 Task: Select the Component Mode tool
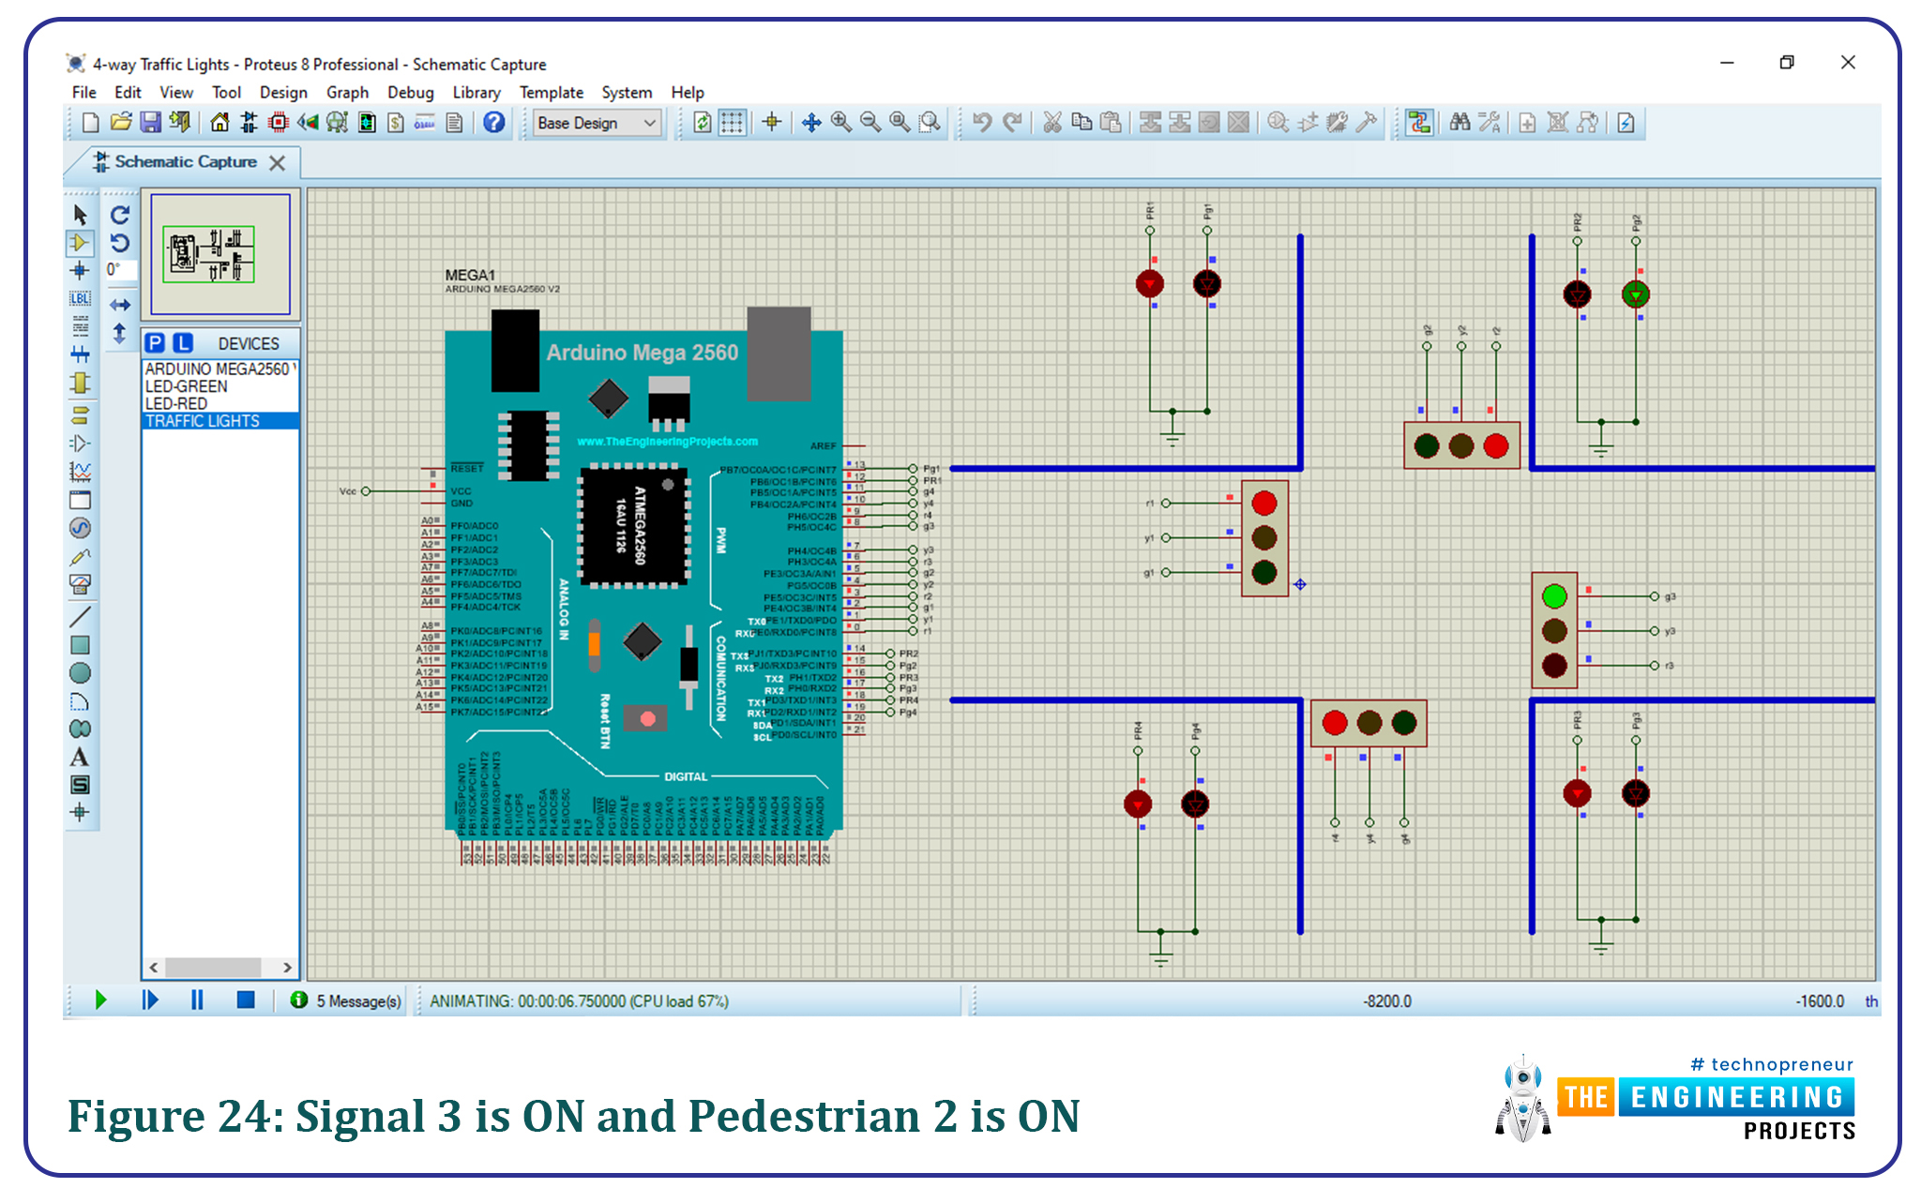coord(80,243)
